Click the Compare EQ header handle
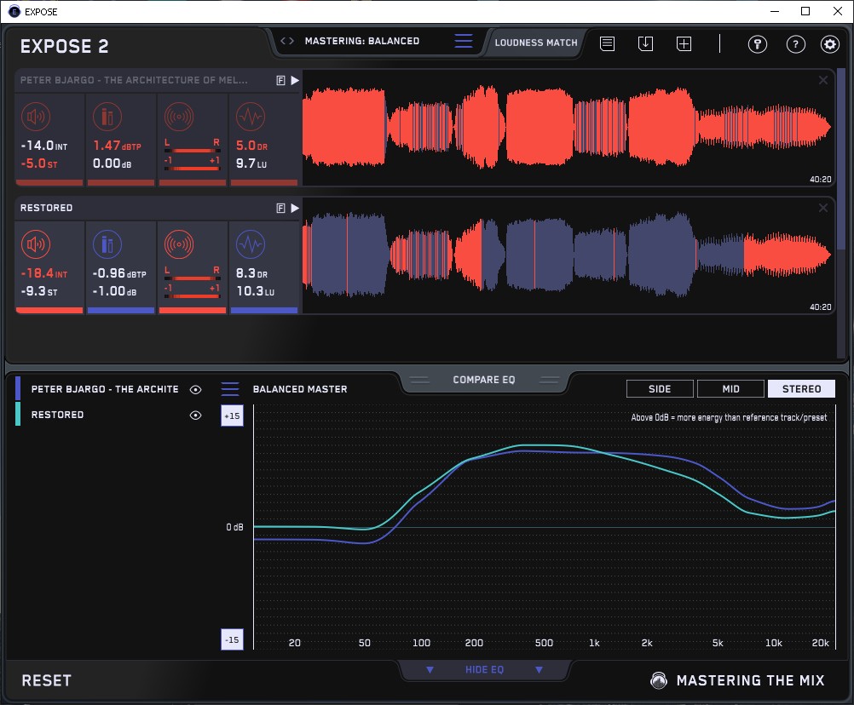The height and width of the screenshot is (705, 854). point(484,380)
